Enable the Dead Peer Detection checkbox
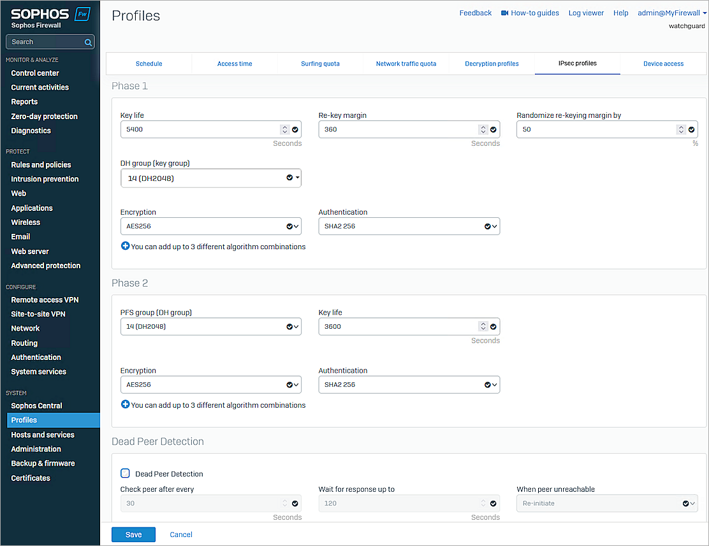 [125, 473]
